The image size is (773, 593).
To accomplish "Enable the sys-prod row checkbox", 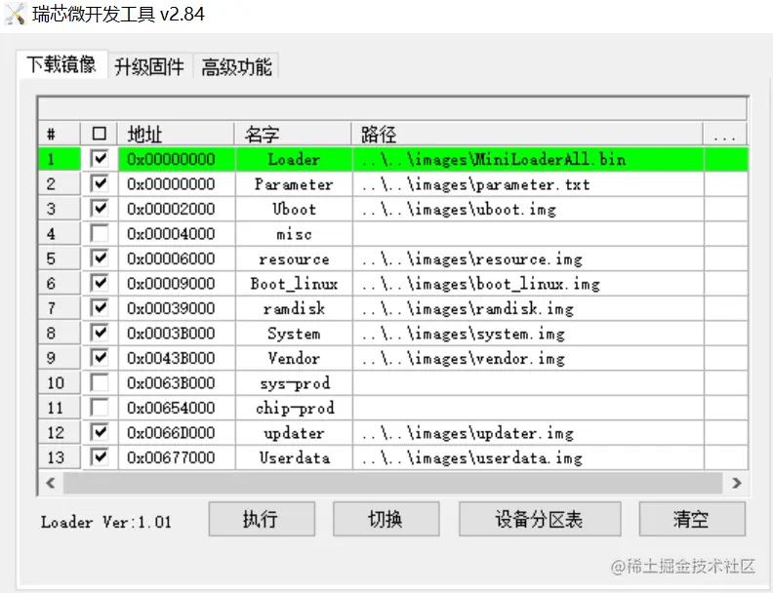I will [x=100, y=382].
